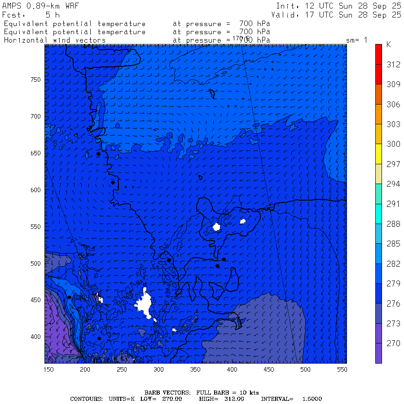Click the 500 y-axis tick label
This screenshot has height=404, width=404.
click(x=35, y=263)
